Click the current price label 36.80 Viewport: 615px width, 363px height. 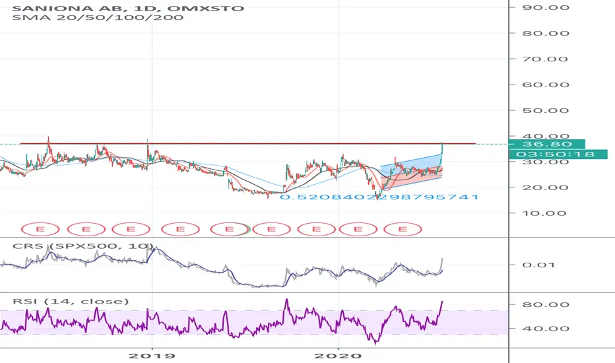click(546, 144)
